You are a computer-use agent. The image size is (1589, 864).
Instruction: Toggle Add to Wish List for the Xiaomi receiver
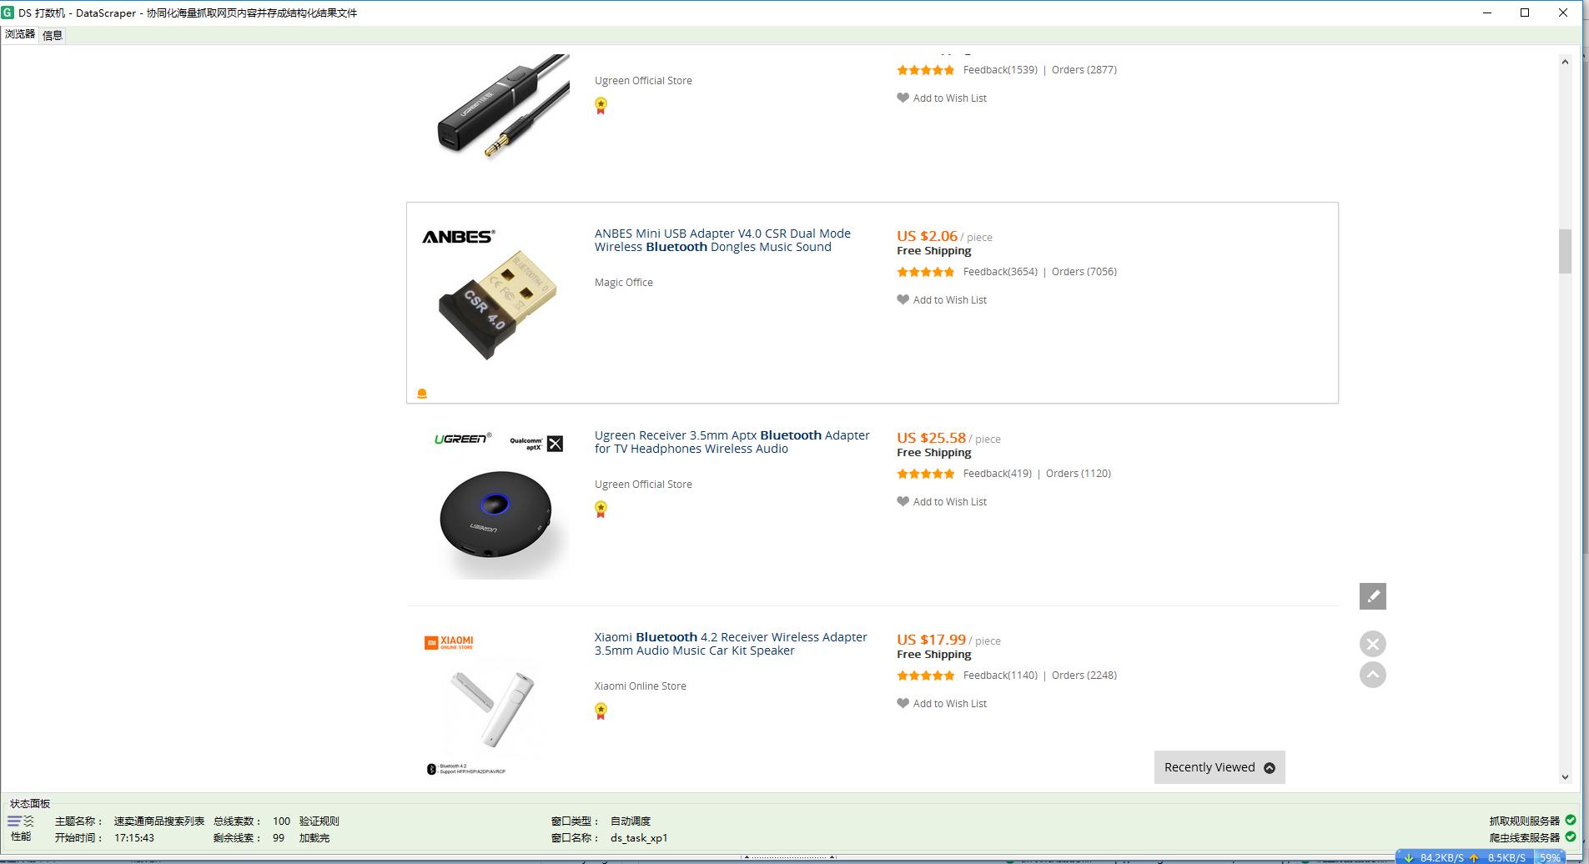click(942, 703)
